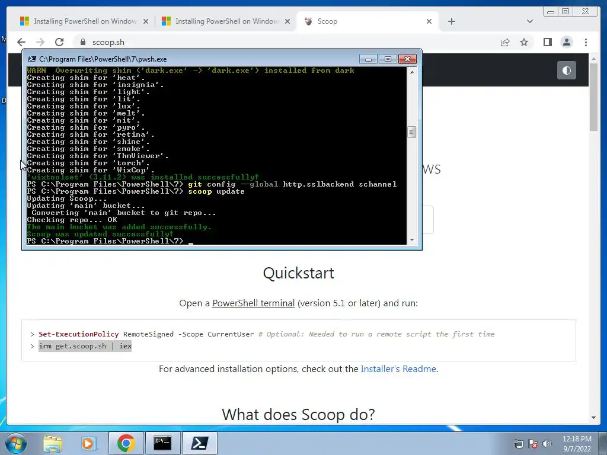
Task: Click "Creating shim for 'WixCop'" line
Action: (x=91, y=170)
